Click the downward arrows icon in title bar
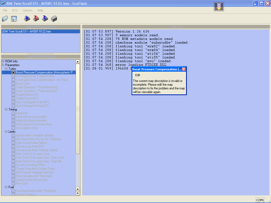The height and width of the screenshot is (203, 271). point(219,7)
